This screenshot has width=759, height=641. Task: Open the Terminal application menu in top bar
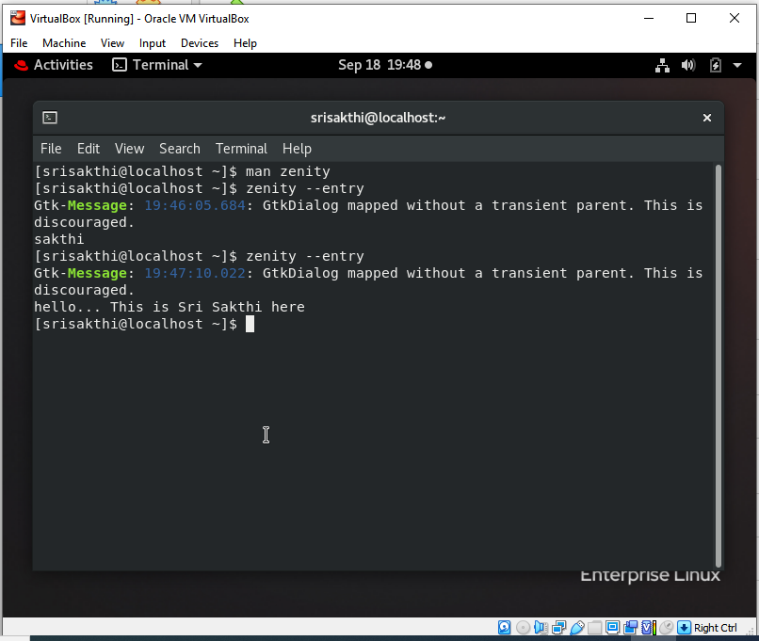[156, 65]
